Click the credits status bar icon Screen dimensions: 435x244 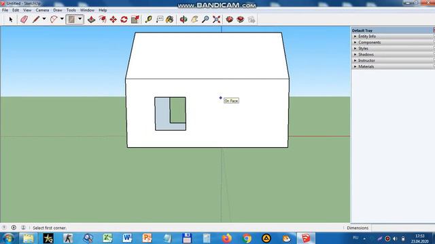click(x=14, y=228)
